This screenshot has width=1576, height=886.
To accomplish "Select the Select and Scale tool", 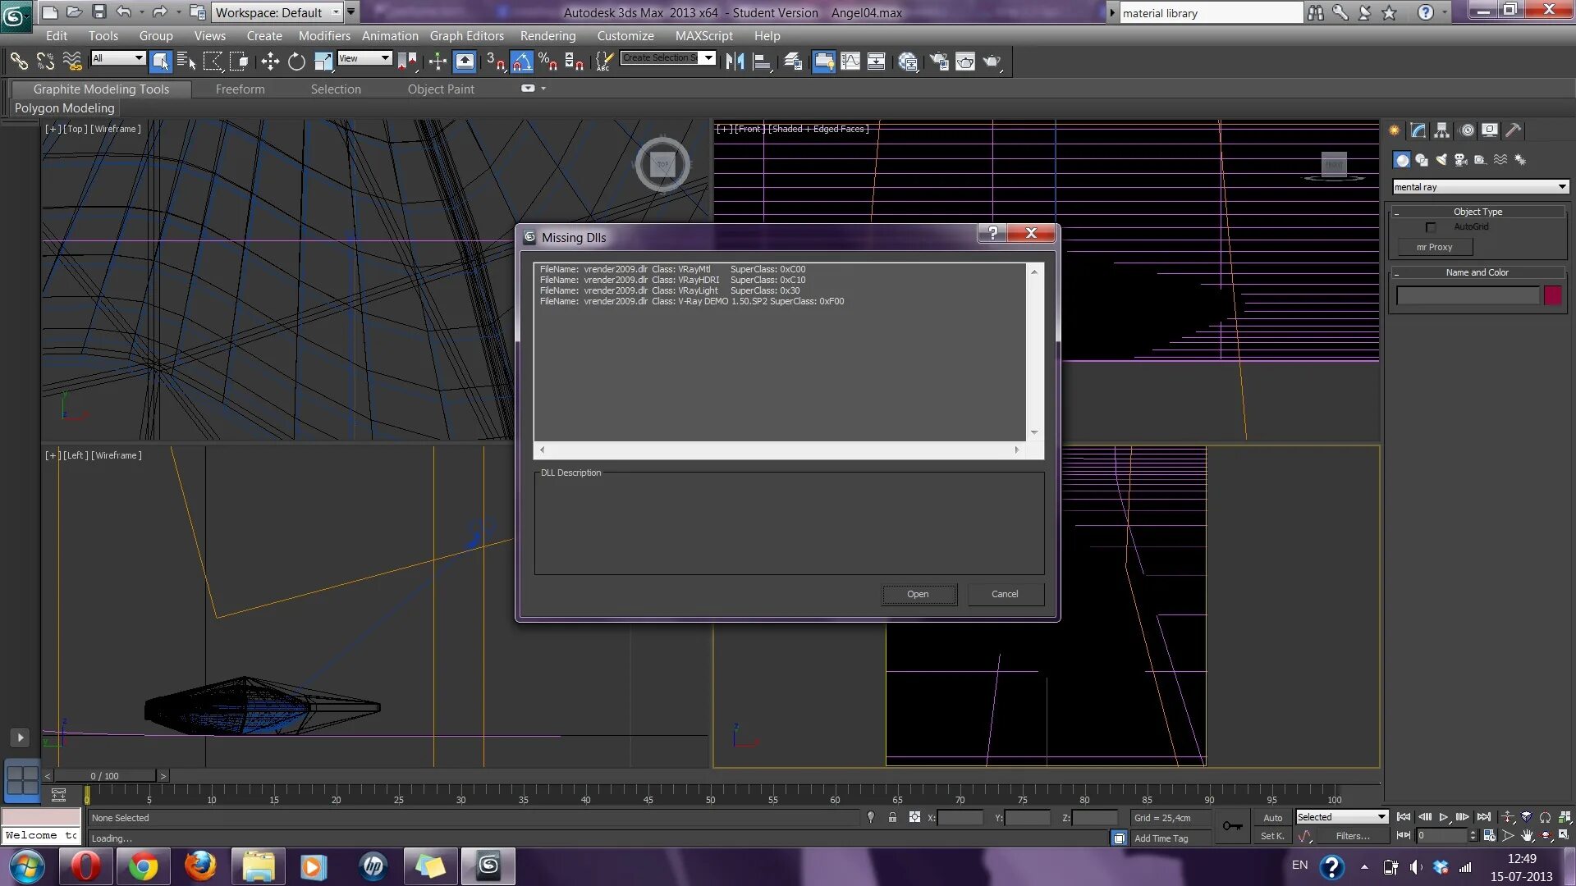I will 323,61.
